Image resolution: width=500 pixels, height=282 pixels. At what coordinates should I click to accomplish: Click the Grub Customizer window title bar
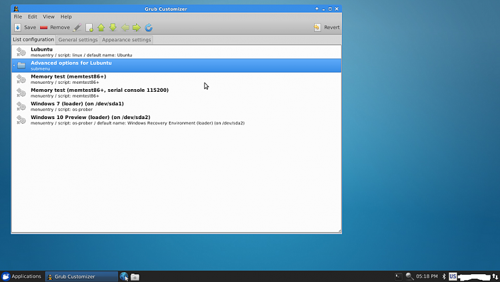tap(166, 9)
